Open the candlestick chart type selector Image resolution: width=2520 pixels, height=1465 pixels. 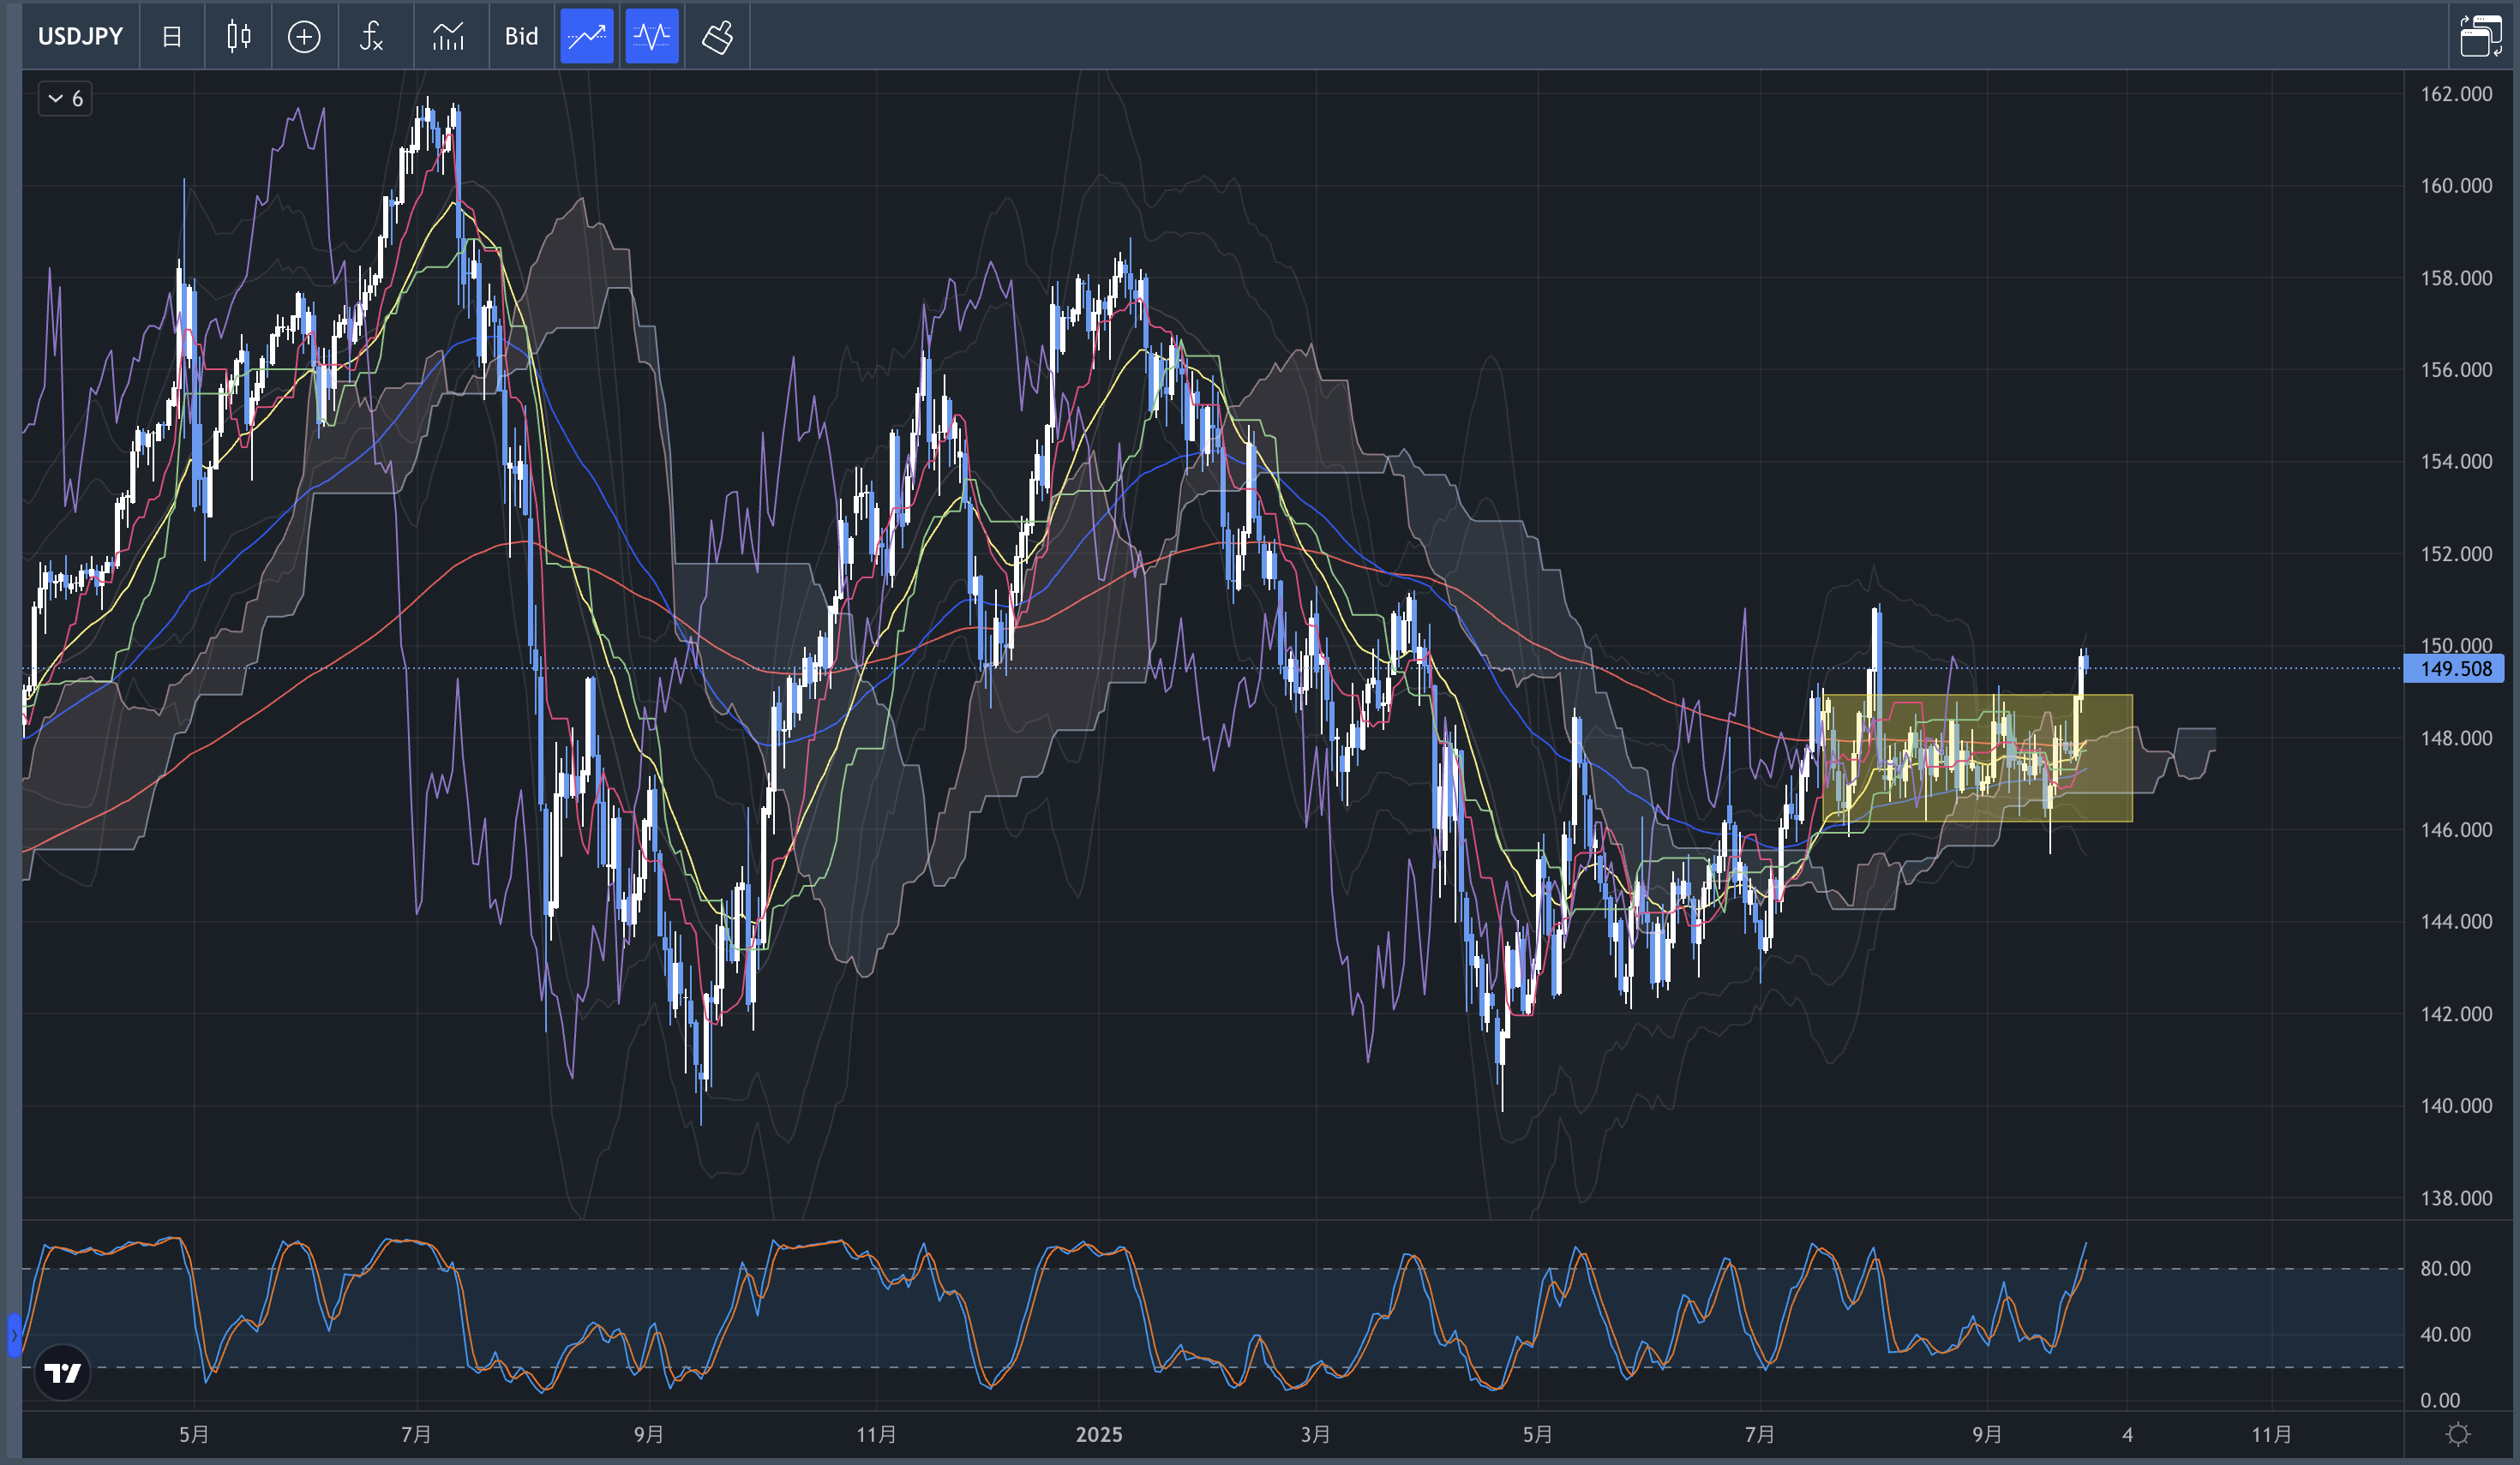pos(238,37)
